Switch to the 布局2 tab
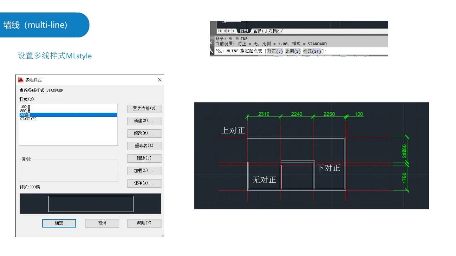The width and height of the screenshot is (456, 256). pos(274,31)
